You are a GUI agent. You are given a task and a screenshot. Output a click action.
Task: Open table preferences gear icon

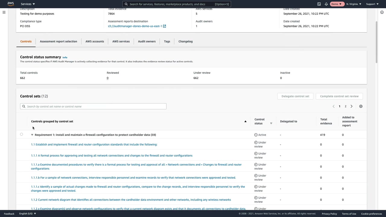[361, 106]
